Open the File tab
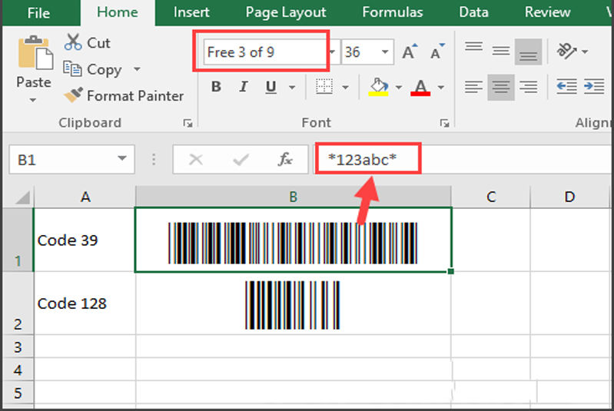The image size is (614, 411). pos(38,12)
